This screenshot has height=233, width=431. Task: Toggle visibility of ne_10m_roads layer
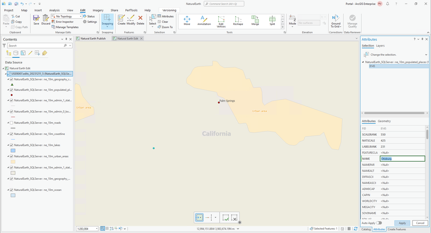tap(12, 123)
